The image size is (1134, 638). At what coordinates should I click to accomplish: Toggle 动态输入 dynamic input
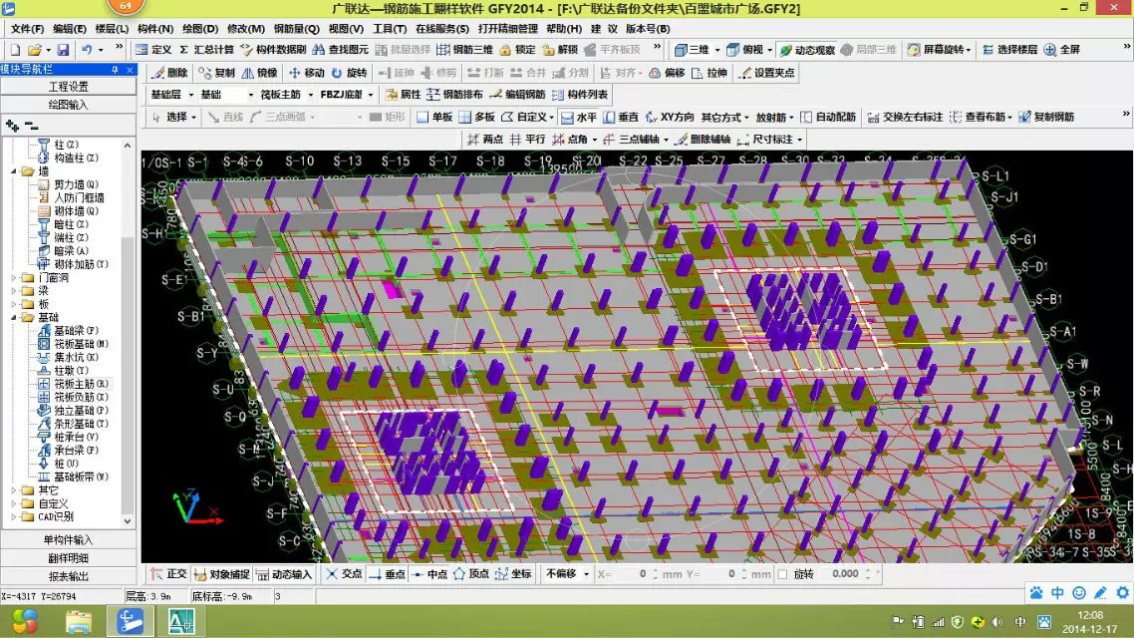tap(283, 574)
